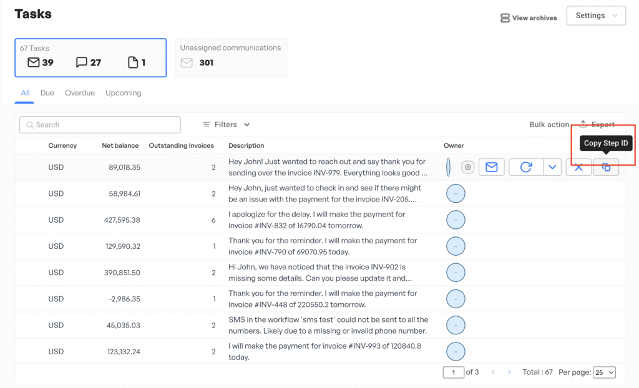The image size is (639, 388).
Task: Click the Copy Step ID icon button
Action: [x=606, y=167]
